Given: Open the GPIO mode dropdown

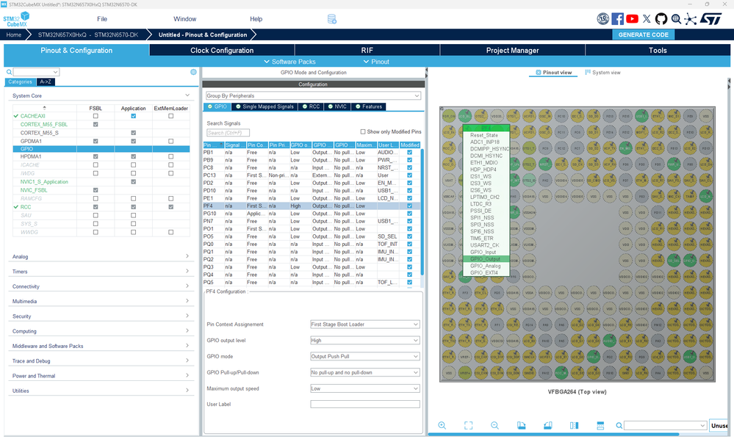Looking at the screenshot, I should (x=364, y=356).
